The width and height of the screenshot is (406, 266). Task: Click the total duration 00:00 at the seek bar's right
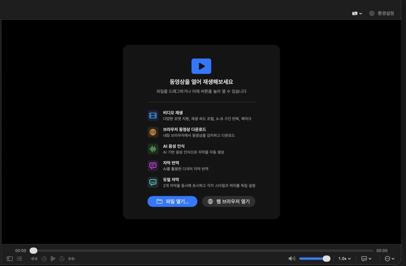point(382,251)
